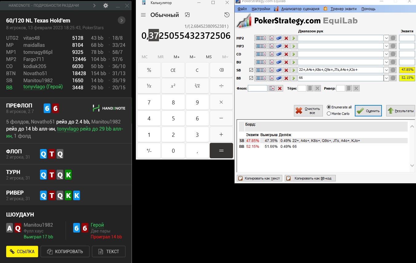Click the calculator backspace key

pyautogui.click(x=221, y=70)
